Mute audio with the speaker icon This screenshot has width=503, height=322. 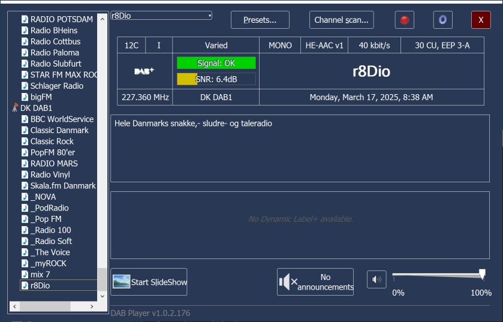(377, 279)
